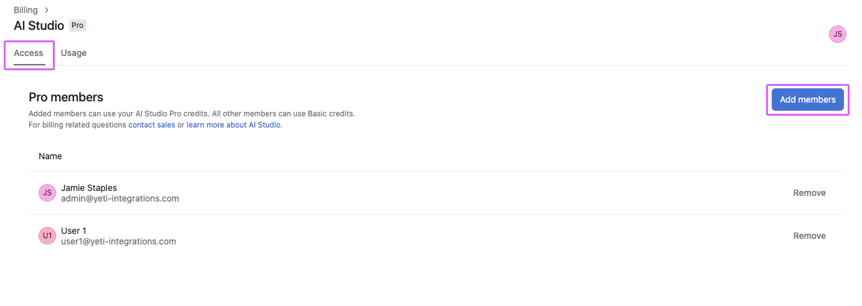Click the U1 avatar for User 1
Viewport: 862px width, 306px height.
pyautogui.click(x=47, y=236)
